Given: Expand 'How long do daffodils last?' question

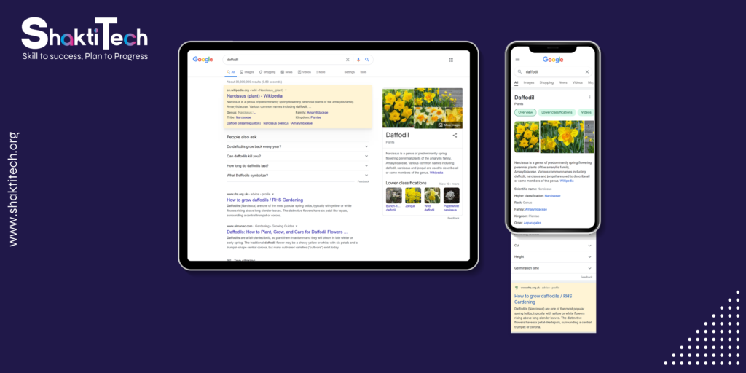Looking at the screenshot, I should tap(297, 165).
